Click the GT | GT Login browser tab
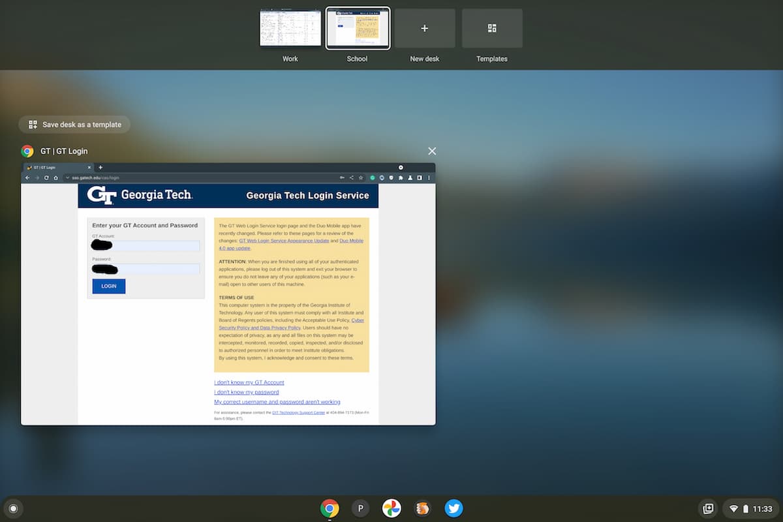783x522 pixels. tap(59, 168)
